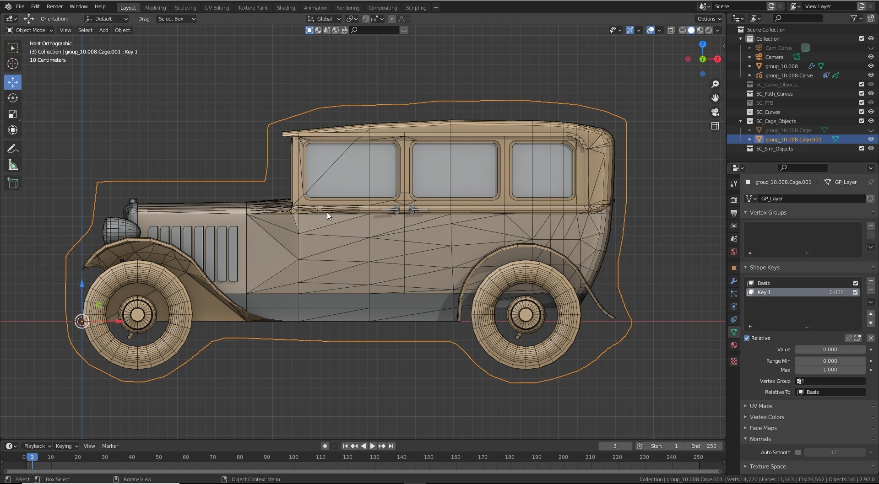Remove shape key with minus button

coord(871,290)
